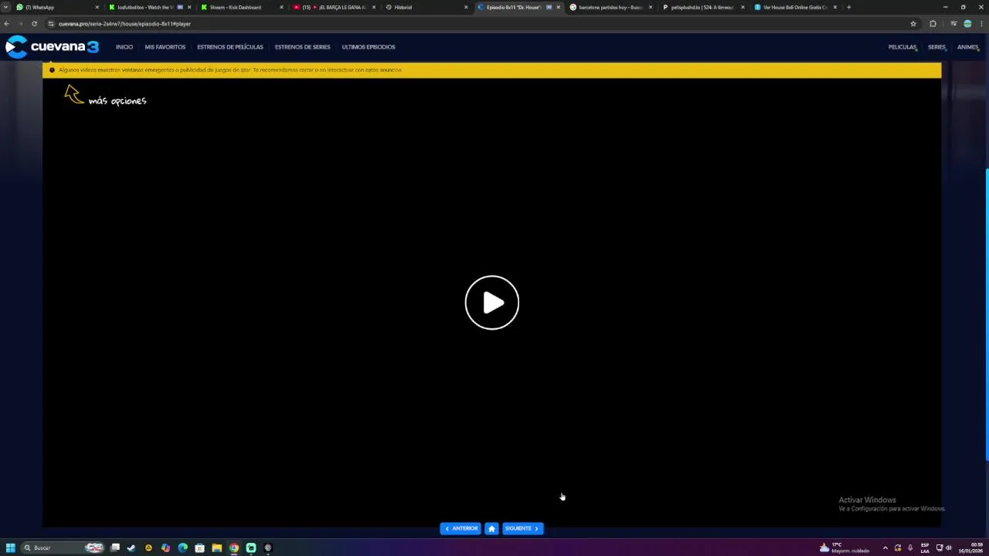Start the episode with the play button
The width and height of the screenshot is (989, 556).
(492, 303)
